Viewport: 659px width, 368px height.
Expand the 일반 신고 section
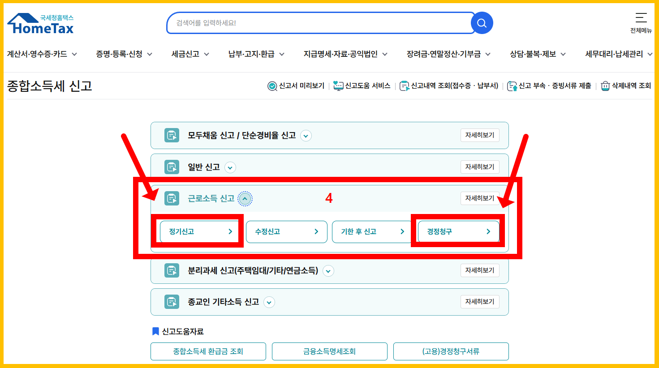230,167
